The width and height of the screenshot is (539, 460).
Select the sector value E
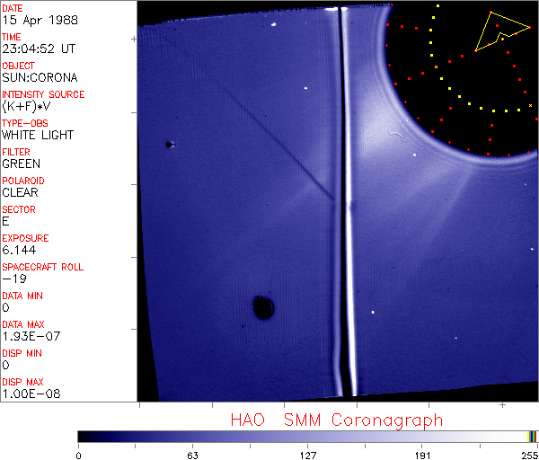point(5,221)
